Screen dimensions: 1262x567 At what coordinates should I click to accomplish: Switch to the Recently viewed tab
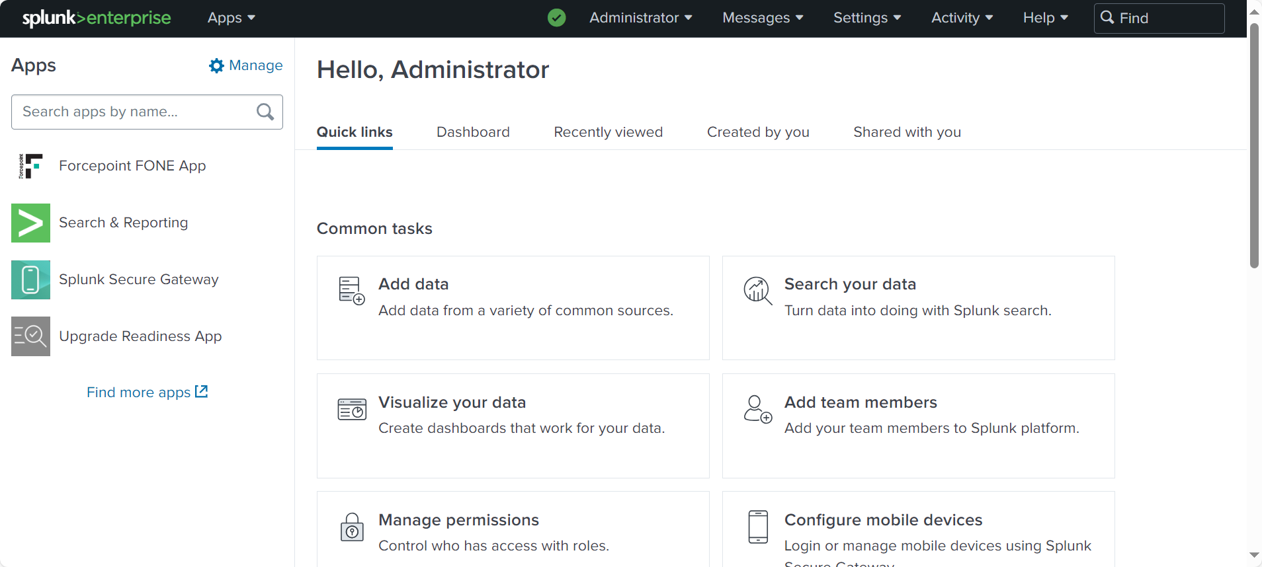[608, 132]
